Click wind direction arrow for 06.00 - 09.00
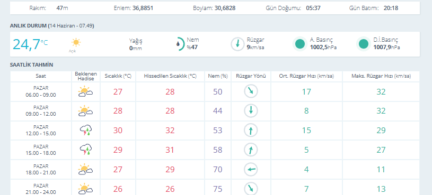Viewport: 432px width, 195px height. point(251,91)
